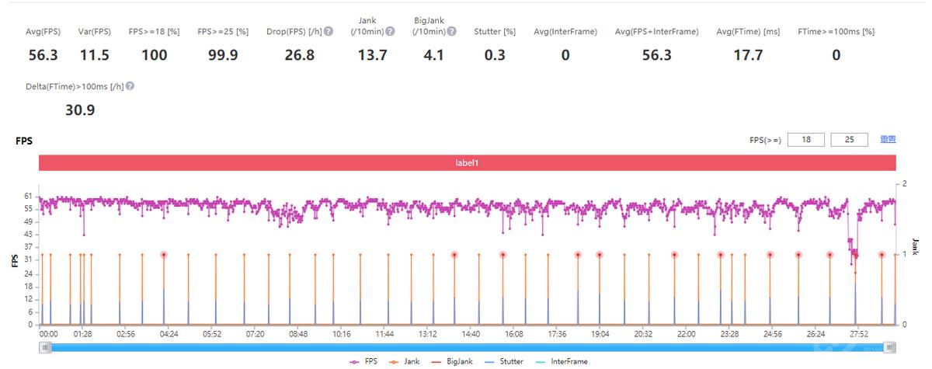Click the Var(FPS) value 11.5
Screen dimensions: 932x369
click(x=95, y=55)
